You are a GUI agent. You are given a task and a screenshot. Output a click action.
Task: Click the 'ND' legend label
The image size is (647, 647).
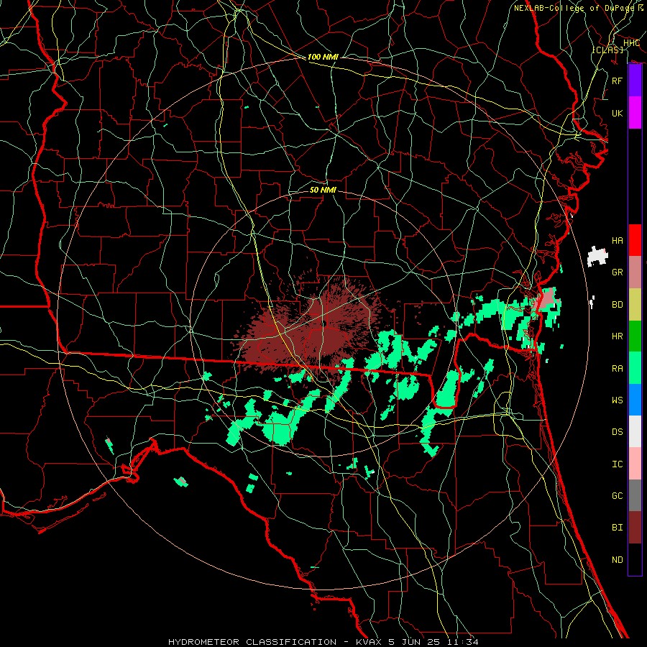617,560
